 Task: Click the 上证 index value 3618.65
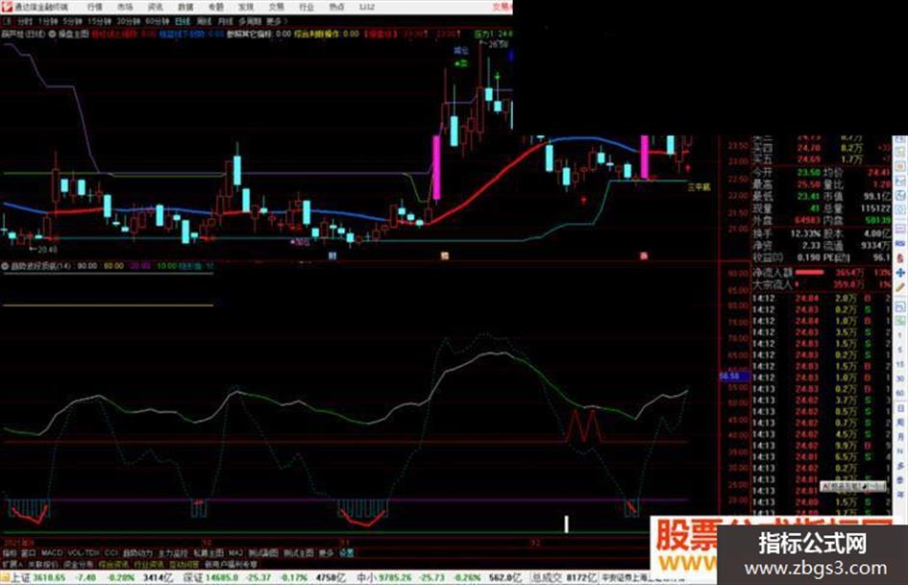pyautogui.click(x=49, y=577)
